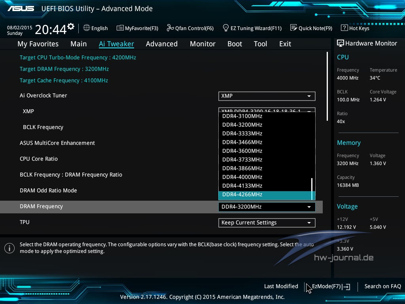The width and height of the screenshot is (405, 304).
Task: Select DDR4-3733MHz option
Action: coord(265,160)
